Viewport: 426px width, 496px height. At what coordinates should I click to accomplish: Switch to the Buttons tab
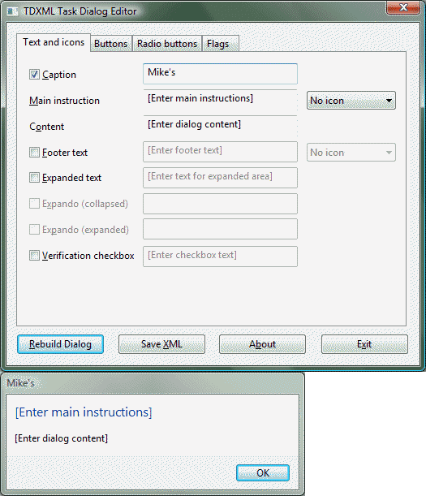[111, 44]
